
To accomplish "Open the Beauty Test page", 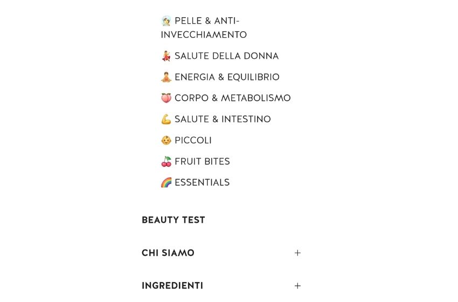I will pyautogui.click(x=173, y=220).
